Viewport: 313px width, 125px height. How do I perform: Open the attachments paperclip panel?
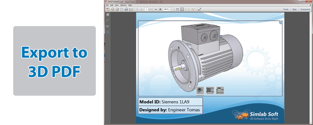pos(108,21)
